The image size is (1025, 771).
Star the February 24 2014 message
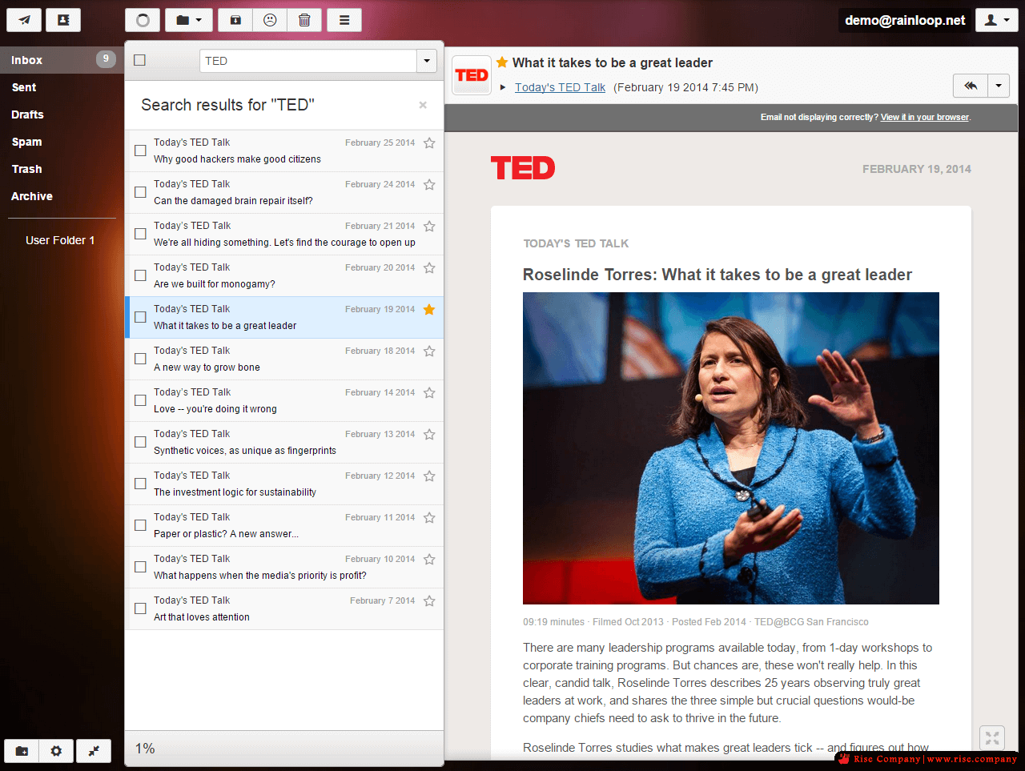tap(429, 184)
